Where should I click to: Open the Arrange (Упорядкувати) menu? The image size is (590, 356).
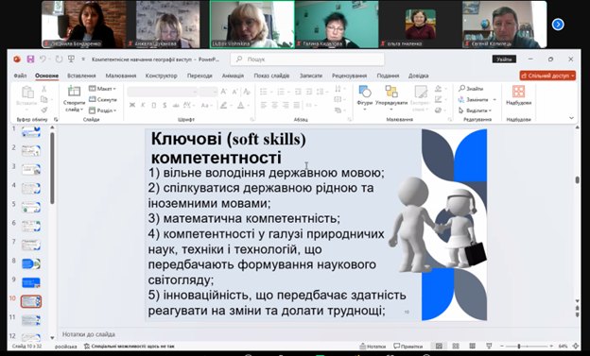pos(391,97)
